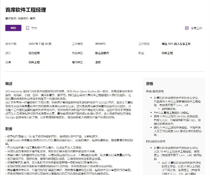Click the location line under the job title
210x175 pixels.
pyautogui.click(x=20, y=18)
